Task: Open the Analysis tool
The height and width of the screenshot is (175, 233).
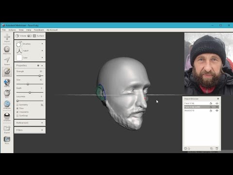Action: pyautogui.click(x=7, y=105)
